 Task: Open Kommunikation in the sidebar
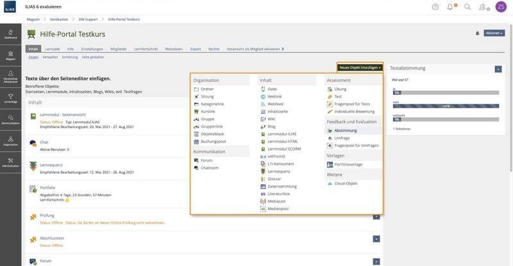pos(10,120)
